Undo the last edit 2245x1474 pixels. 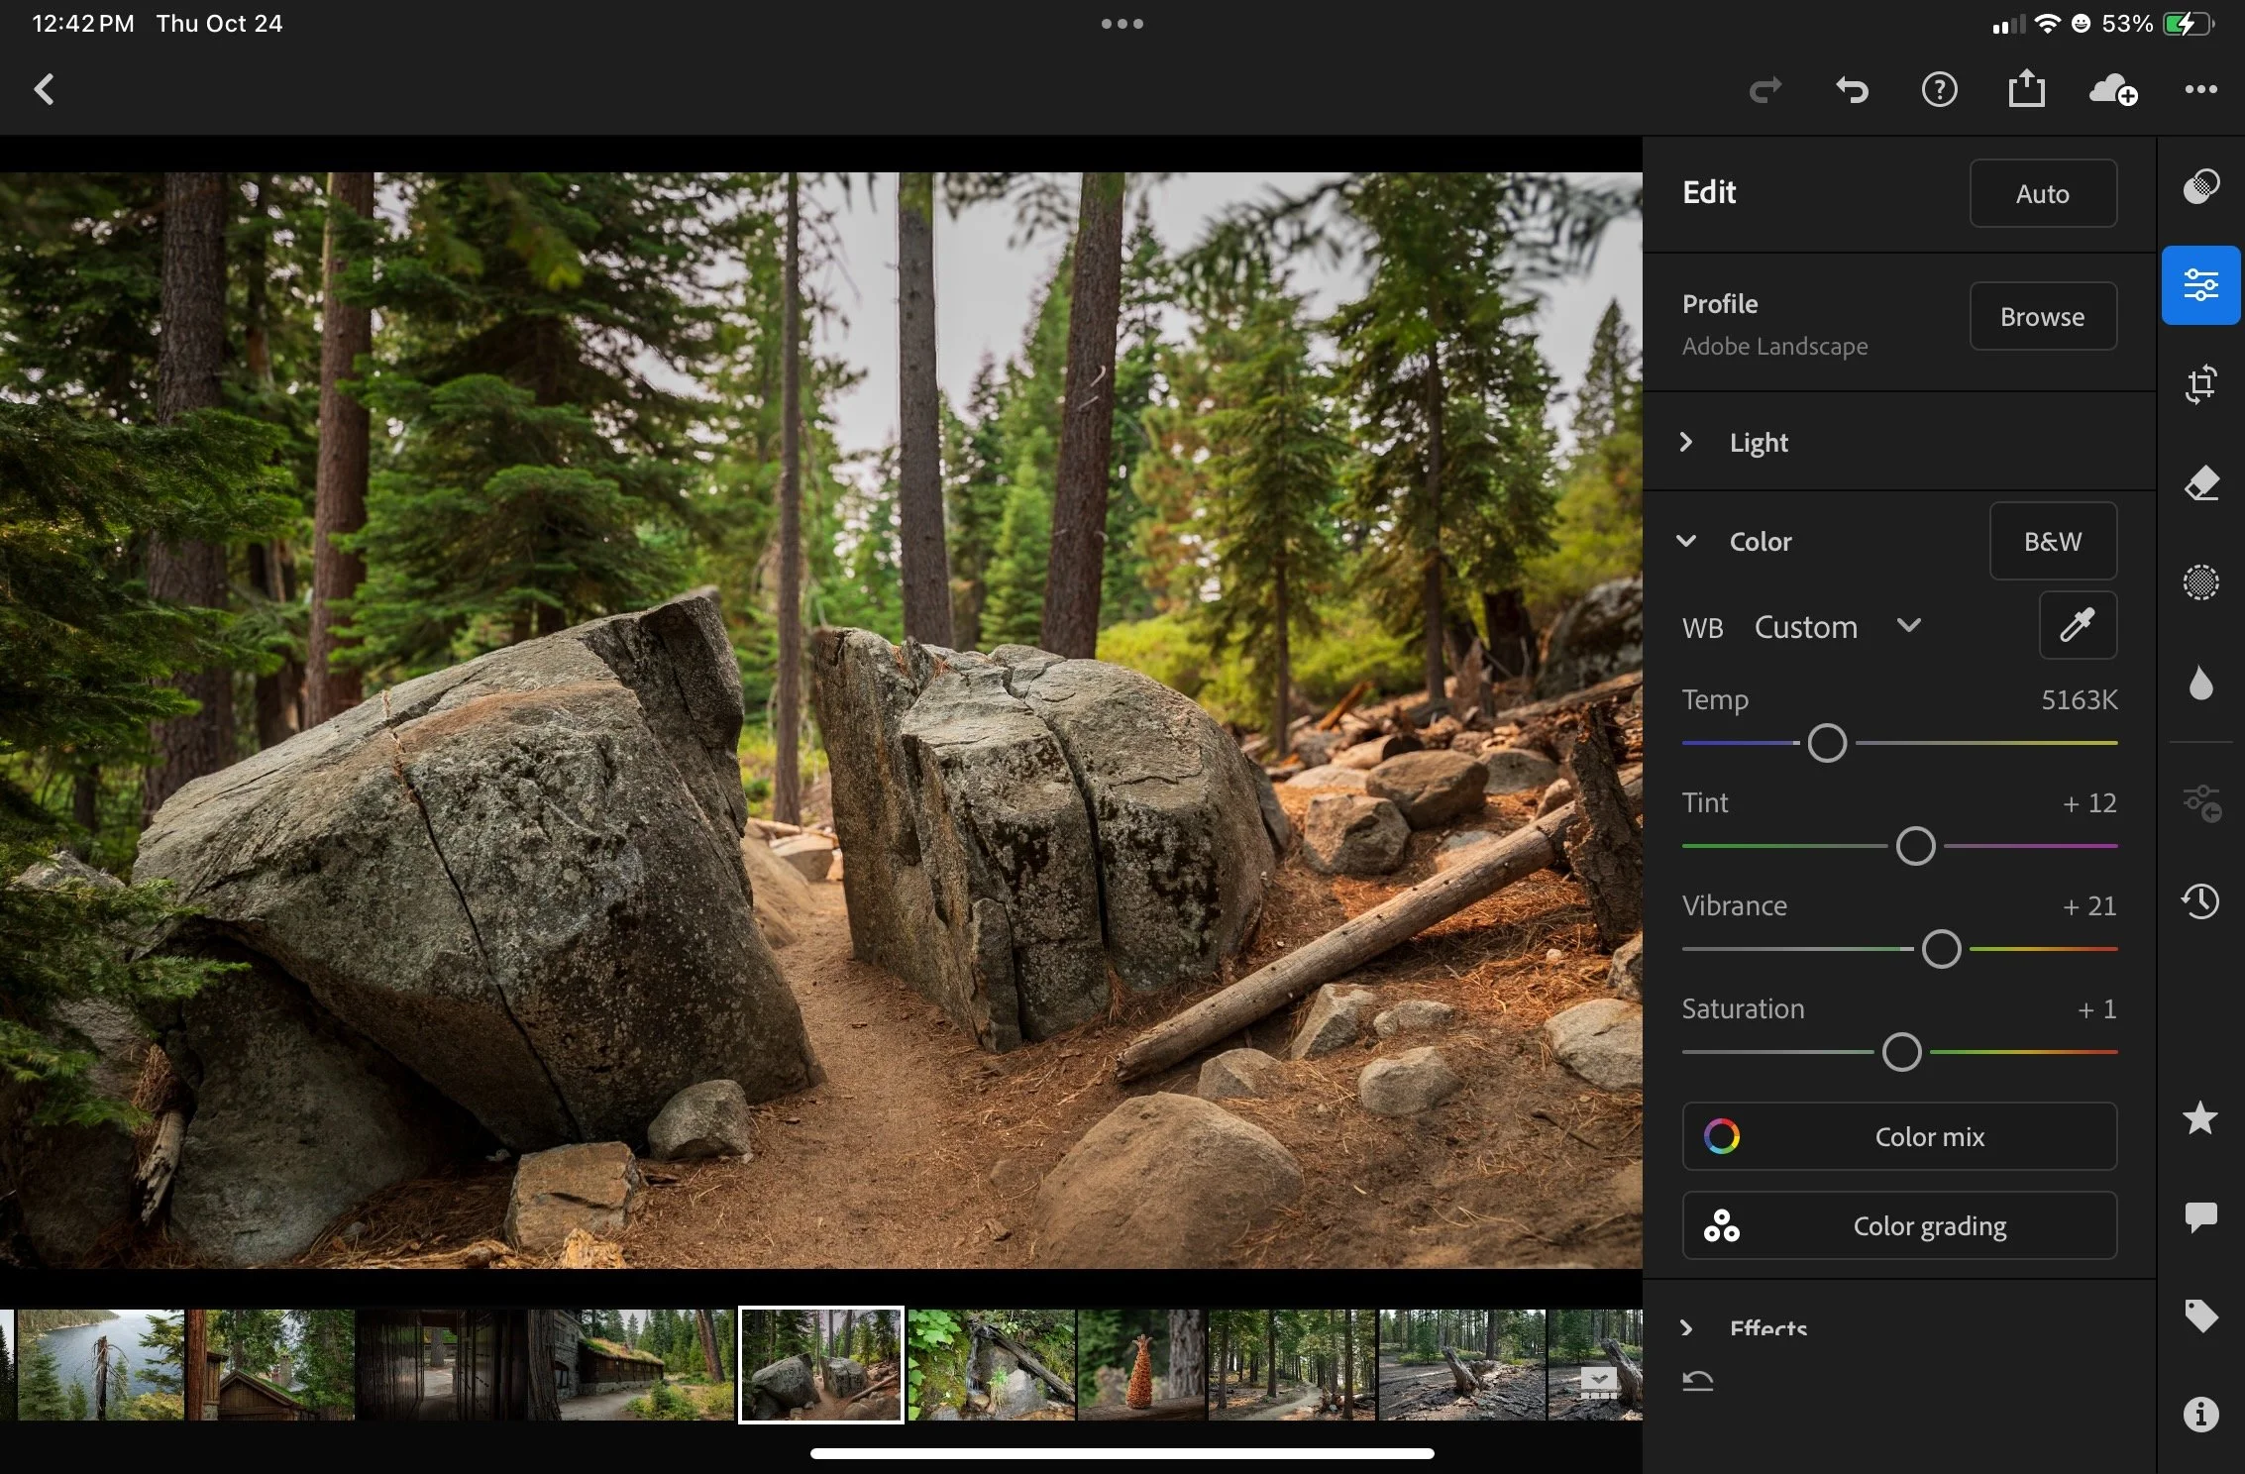point(1852,90)
